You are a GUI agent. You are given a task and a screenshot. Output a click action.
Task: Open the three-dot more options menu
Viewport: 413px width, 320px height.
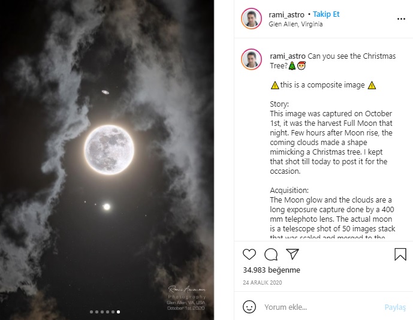tap(401, 19)
